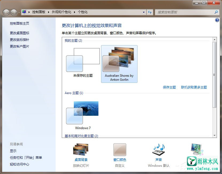Select 外观和个性化 breadcrumb

pos(62,12)
